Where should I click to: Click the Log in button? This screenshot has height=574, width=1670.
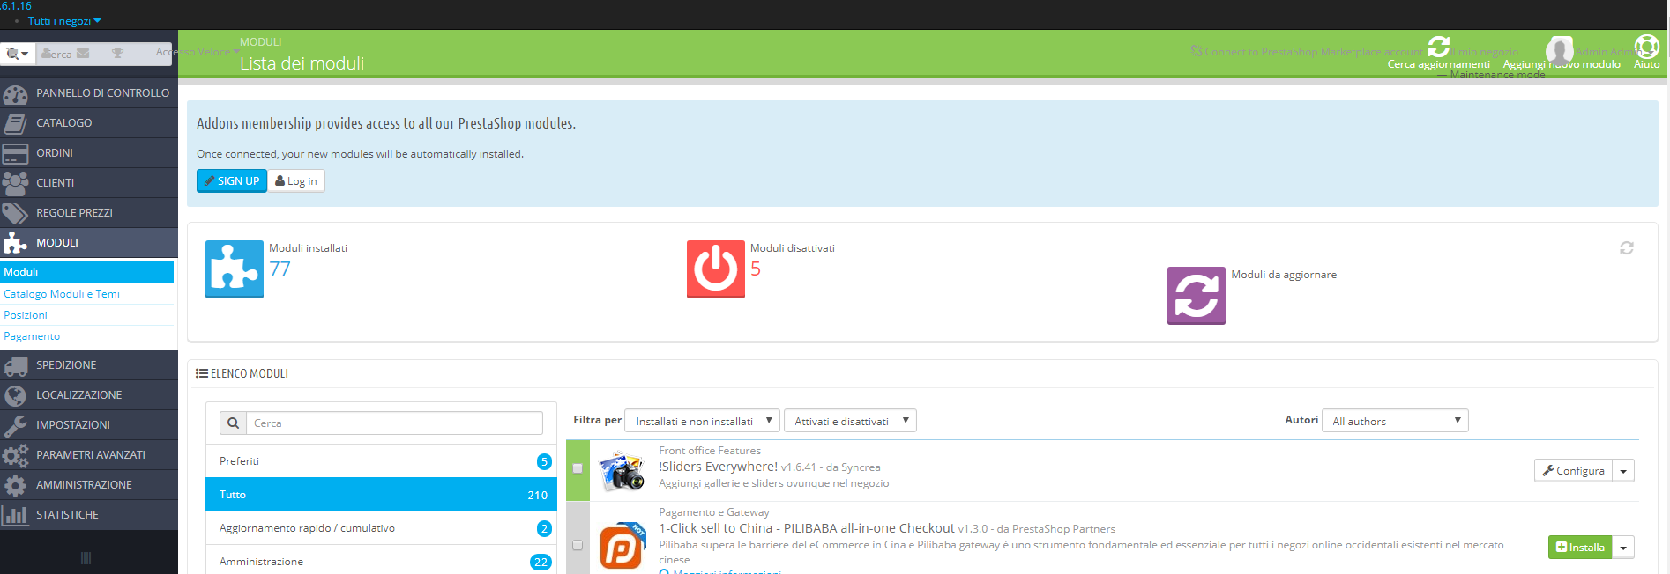pyautogui.click(x=296, y=180)
